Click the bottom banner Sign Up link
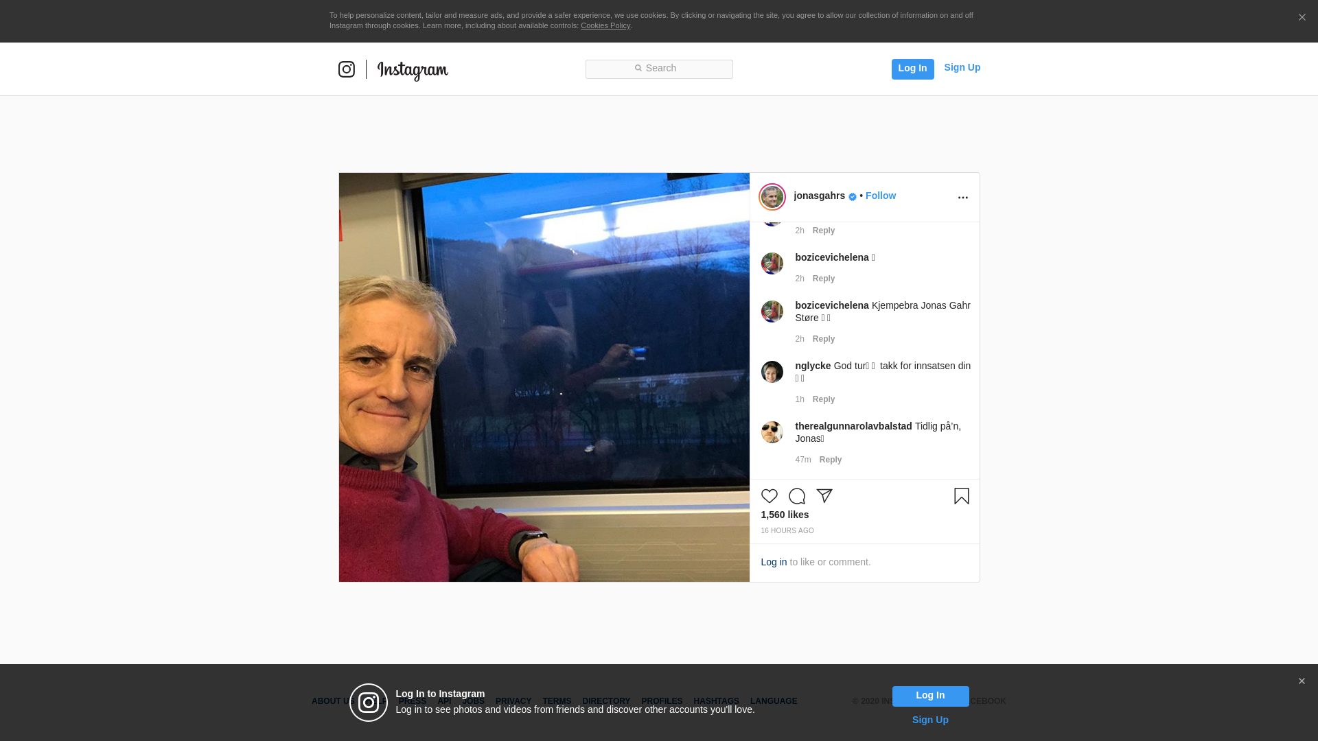 point(929,720)
